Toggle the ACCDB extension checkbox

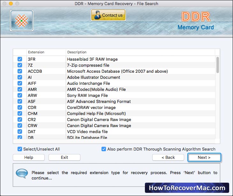[20, 71]
